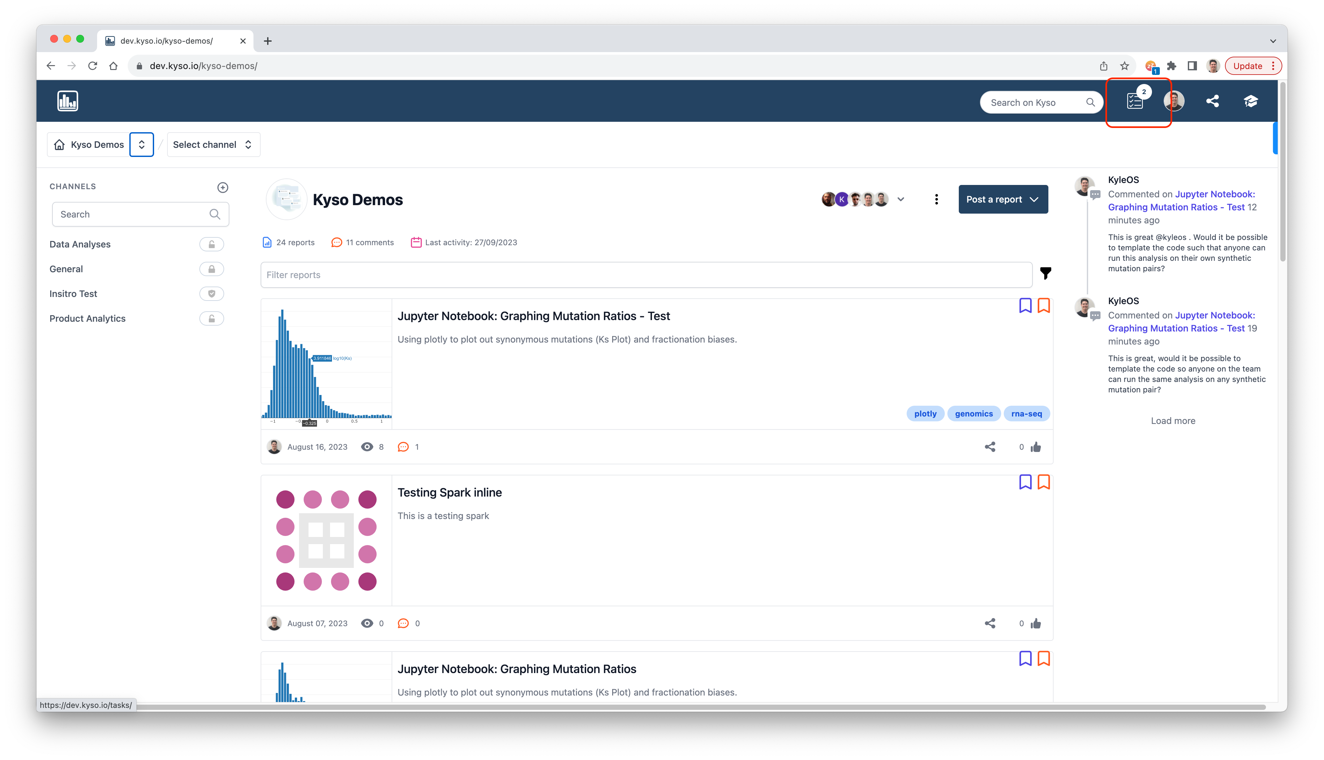Open the Jupyter Notebook: Graphing Mutation Ratios - Test report title
The image size is (1324, 760).
(x=534, y=316)
